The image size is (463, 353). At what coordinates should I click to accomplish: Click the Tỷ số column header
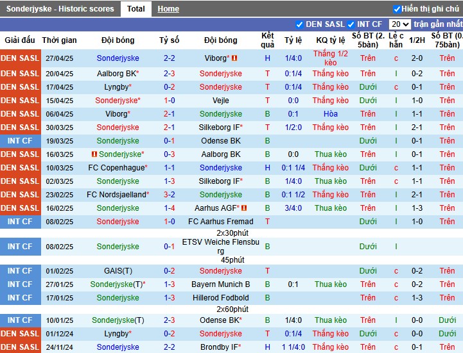169,40
